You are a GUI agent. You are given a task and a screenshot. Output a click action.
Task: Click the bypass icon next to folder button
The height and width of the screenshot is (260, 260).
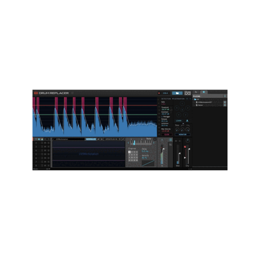point(188,93)
